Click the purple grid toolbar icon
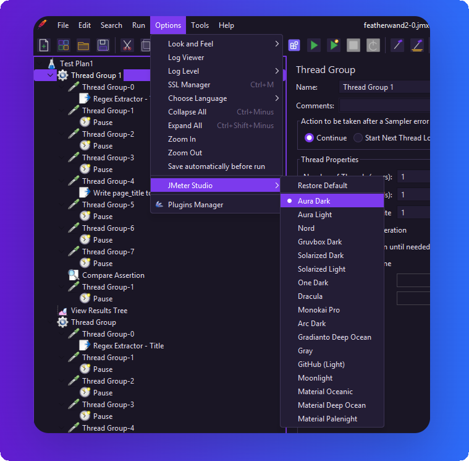 294,46
